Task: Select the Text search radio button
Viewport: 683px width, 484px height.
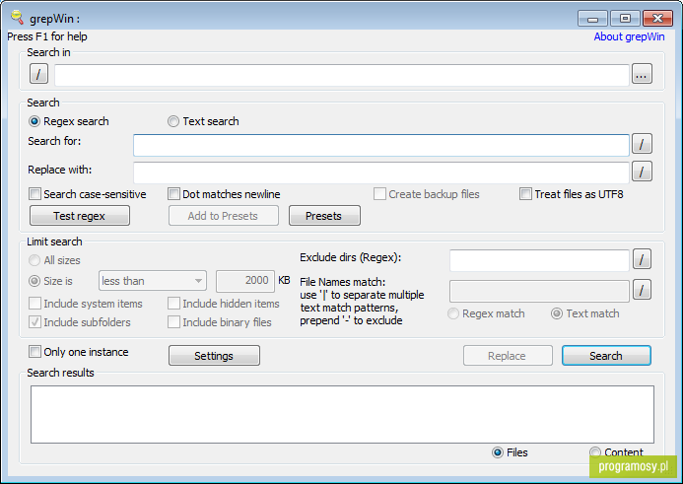Action: tap(173, 121)
